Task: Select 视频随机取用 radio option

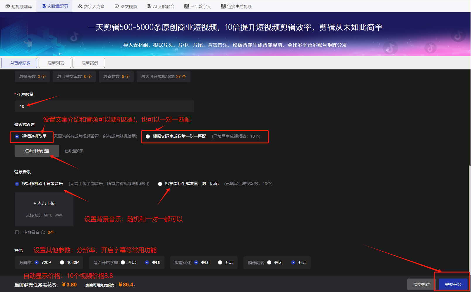Action: tap(17, 136)
